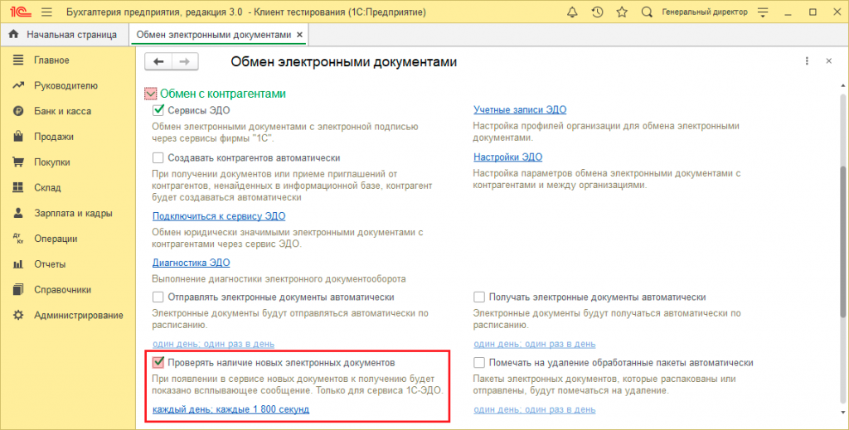
Task: Close the form with the X icon
Action: point(828,61)
